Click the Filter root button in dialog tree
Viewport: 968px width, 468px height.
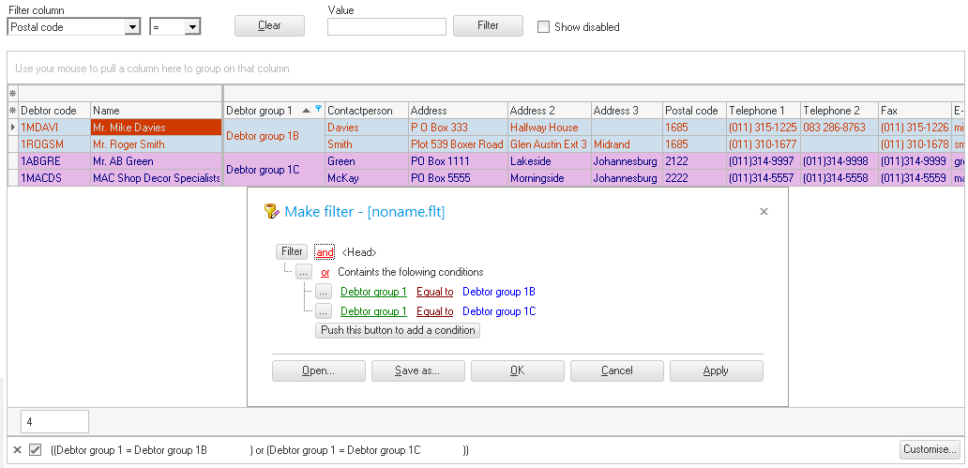(292, 251)
